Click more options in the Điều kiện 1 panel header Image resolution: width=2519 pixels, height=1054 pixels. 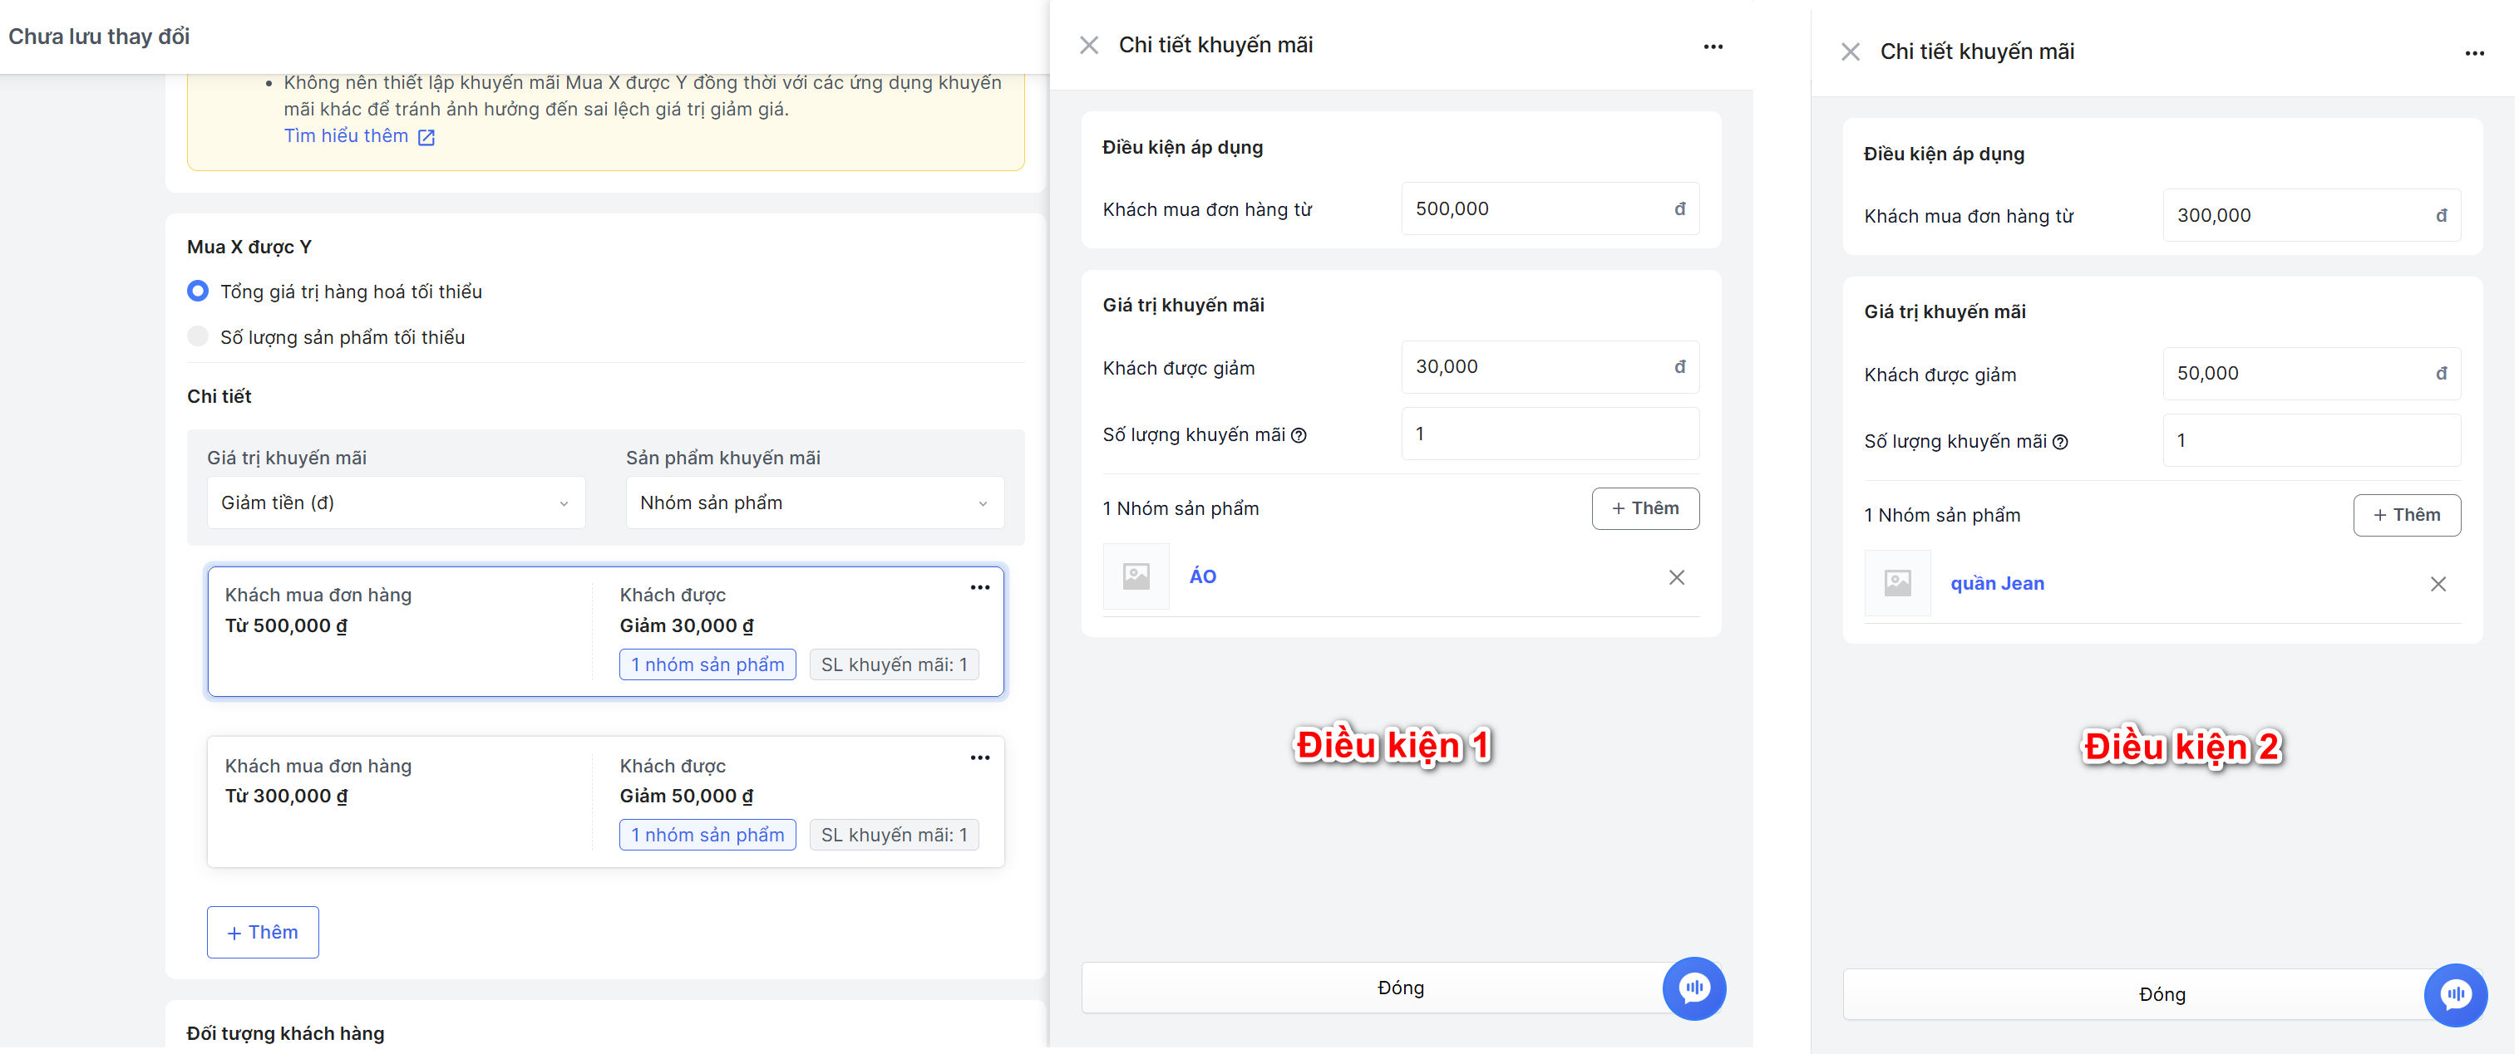click(x=1713, y=46)
